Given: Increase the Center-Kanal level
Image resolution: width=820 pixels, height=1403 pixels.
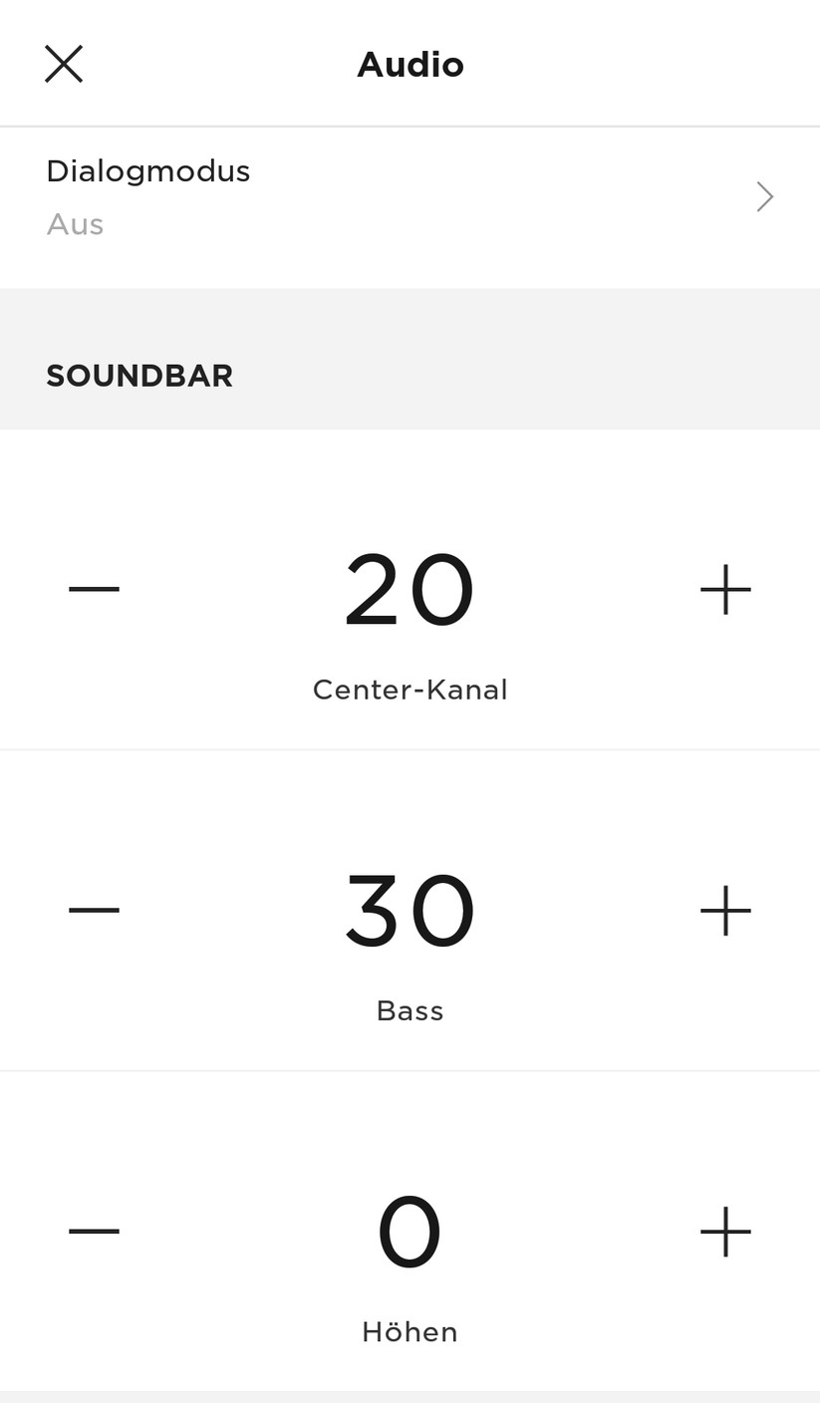Looking at the screenshot, I should pyautogui.click(x=725, y=589).
